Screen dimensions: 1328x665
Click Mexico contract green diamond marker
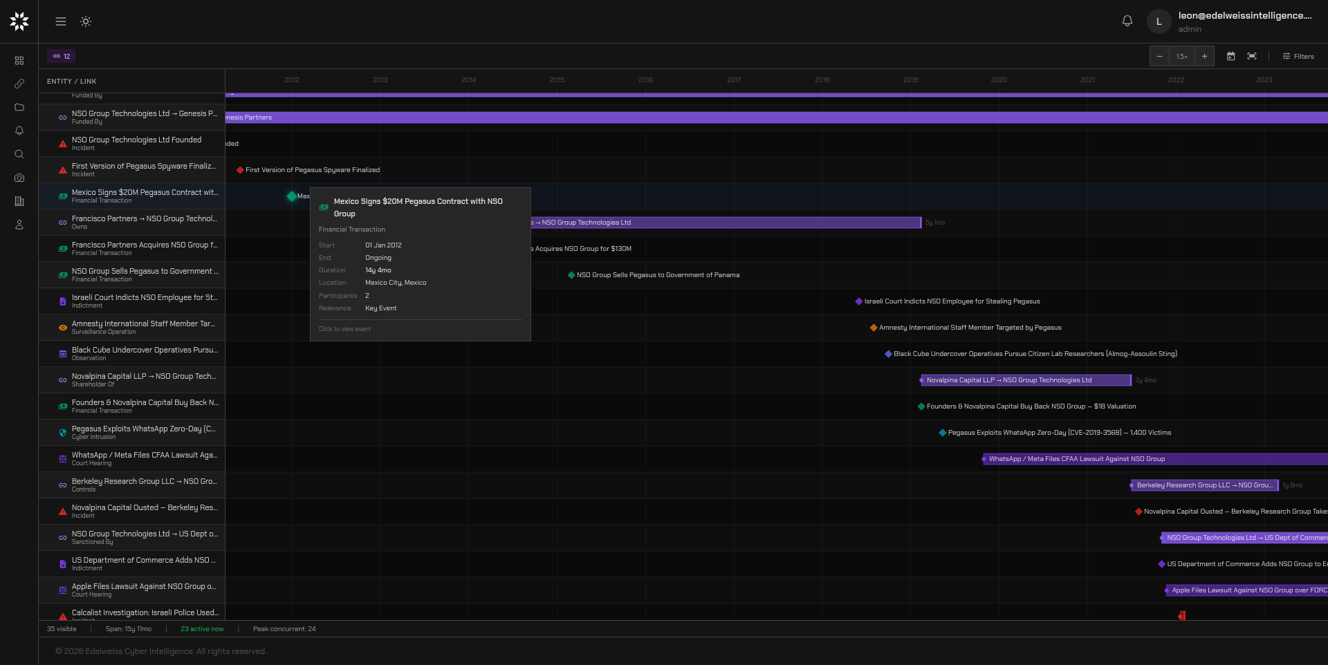(292, 196)
